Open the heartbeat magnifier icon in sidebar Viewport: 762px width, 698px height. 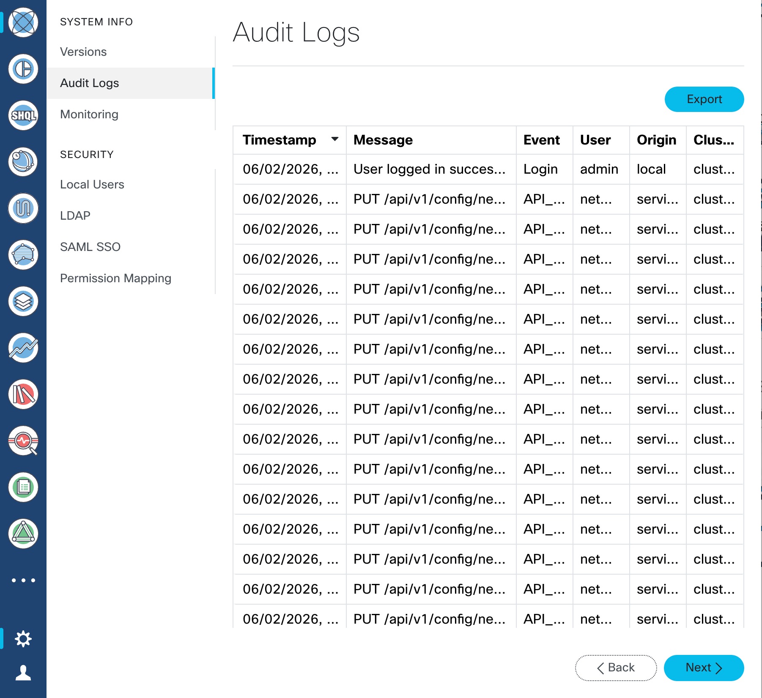click(23, 441)
